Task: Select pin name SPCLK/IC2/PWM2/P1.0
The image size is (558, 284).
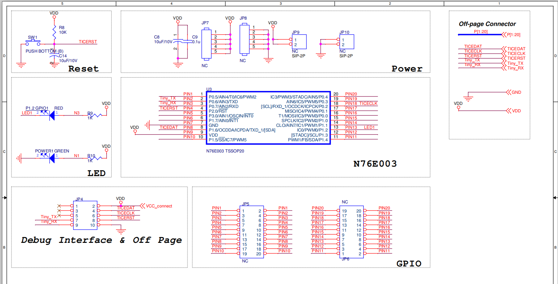Action: [305, 121]
